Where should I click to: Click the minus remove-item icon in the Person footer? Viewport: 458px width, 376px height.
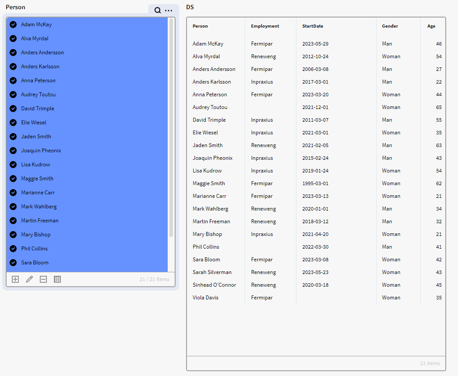point(43,279)
